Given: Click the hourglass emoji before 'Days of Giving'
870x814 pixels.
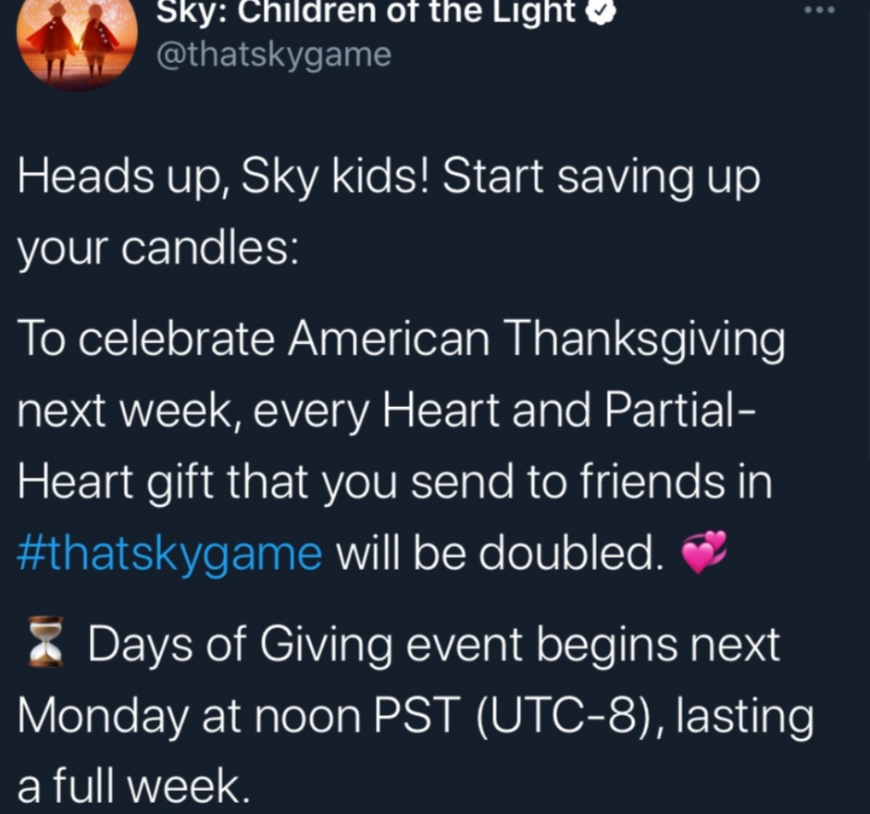Looking at the screenshot, I should [45, 641].
